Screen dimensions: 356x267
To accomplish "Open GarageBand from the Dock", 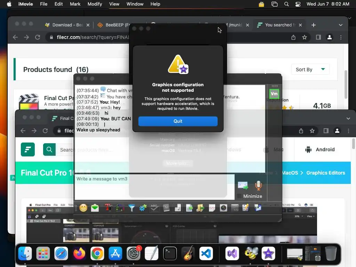I will pos(188,253).
